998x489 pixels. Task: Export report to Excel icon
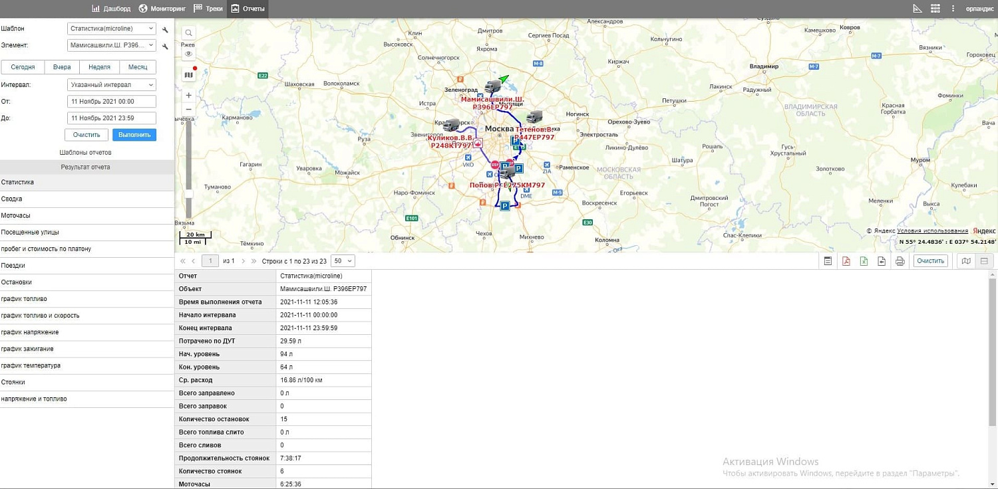pos(864,261)
